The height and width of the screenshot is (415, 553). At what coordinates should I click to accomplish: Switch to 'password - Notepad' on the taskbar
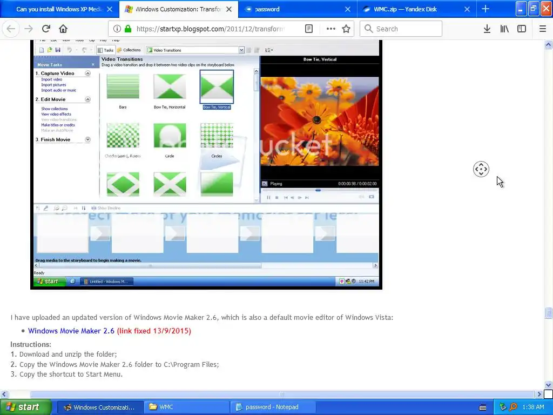tap(272, 407)
